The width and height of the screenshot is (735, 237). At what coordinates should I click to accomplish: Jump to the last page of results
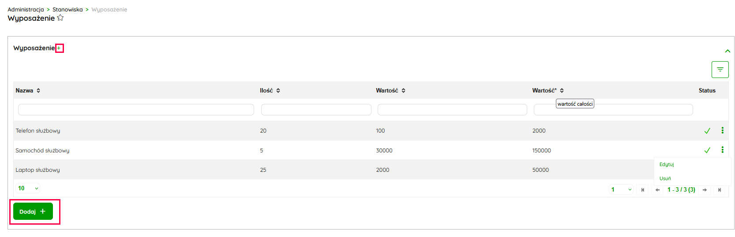719,190
